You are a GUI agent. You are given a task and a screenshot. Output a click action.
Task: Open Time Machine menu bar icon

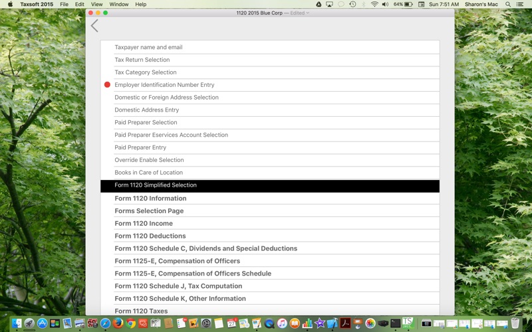pos(352,4)
